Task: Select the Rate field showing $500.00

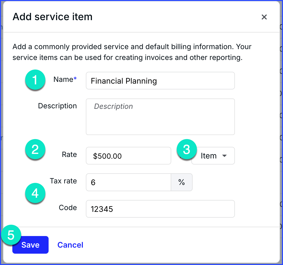Action: [x=128, y=156]
